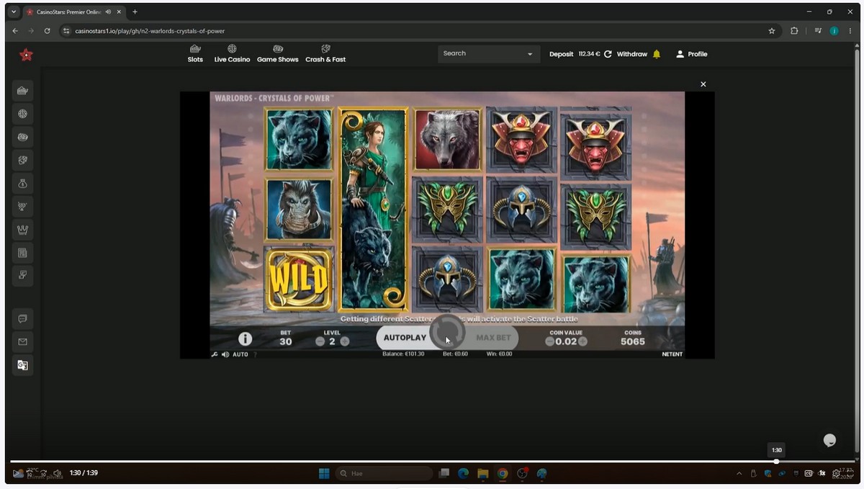Open game info paytable icon
864x489 pixels.
pyautogui.click(x=245, y=338)
